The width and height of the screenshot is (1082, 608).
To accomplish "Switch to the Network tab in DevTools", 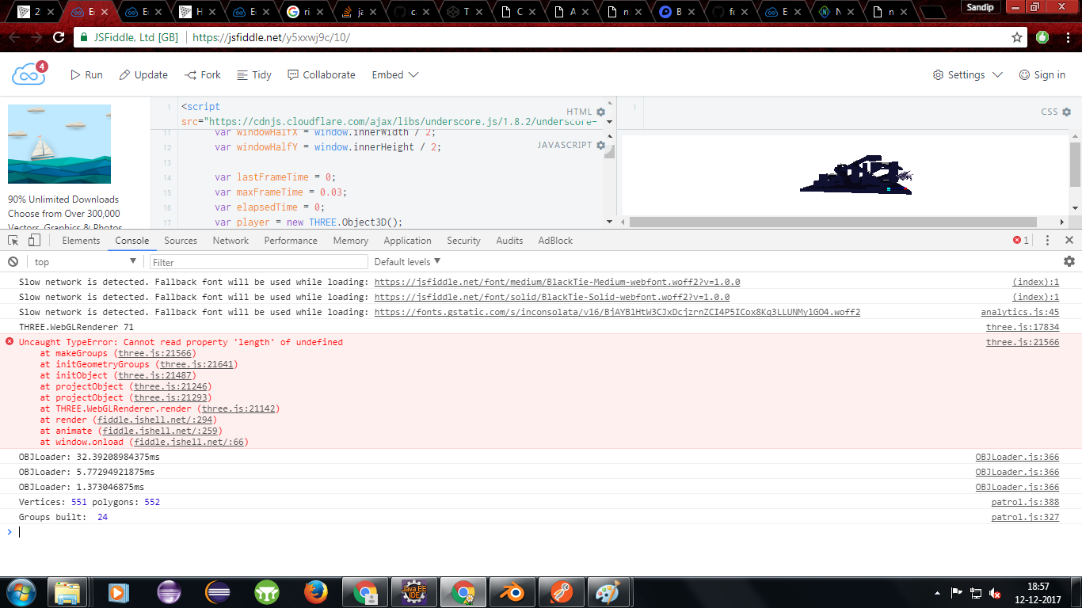I will 230,241.
